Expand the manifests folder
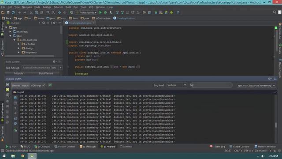This screenshot has height=159, width=282. click(x=11, y=32)
